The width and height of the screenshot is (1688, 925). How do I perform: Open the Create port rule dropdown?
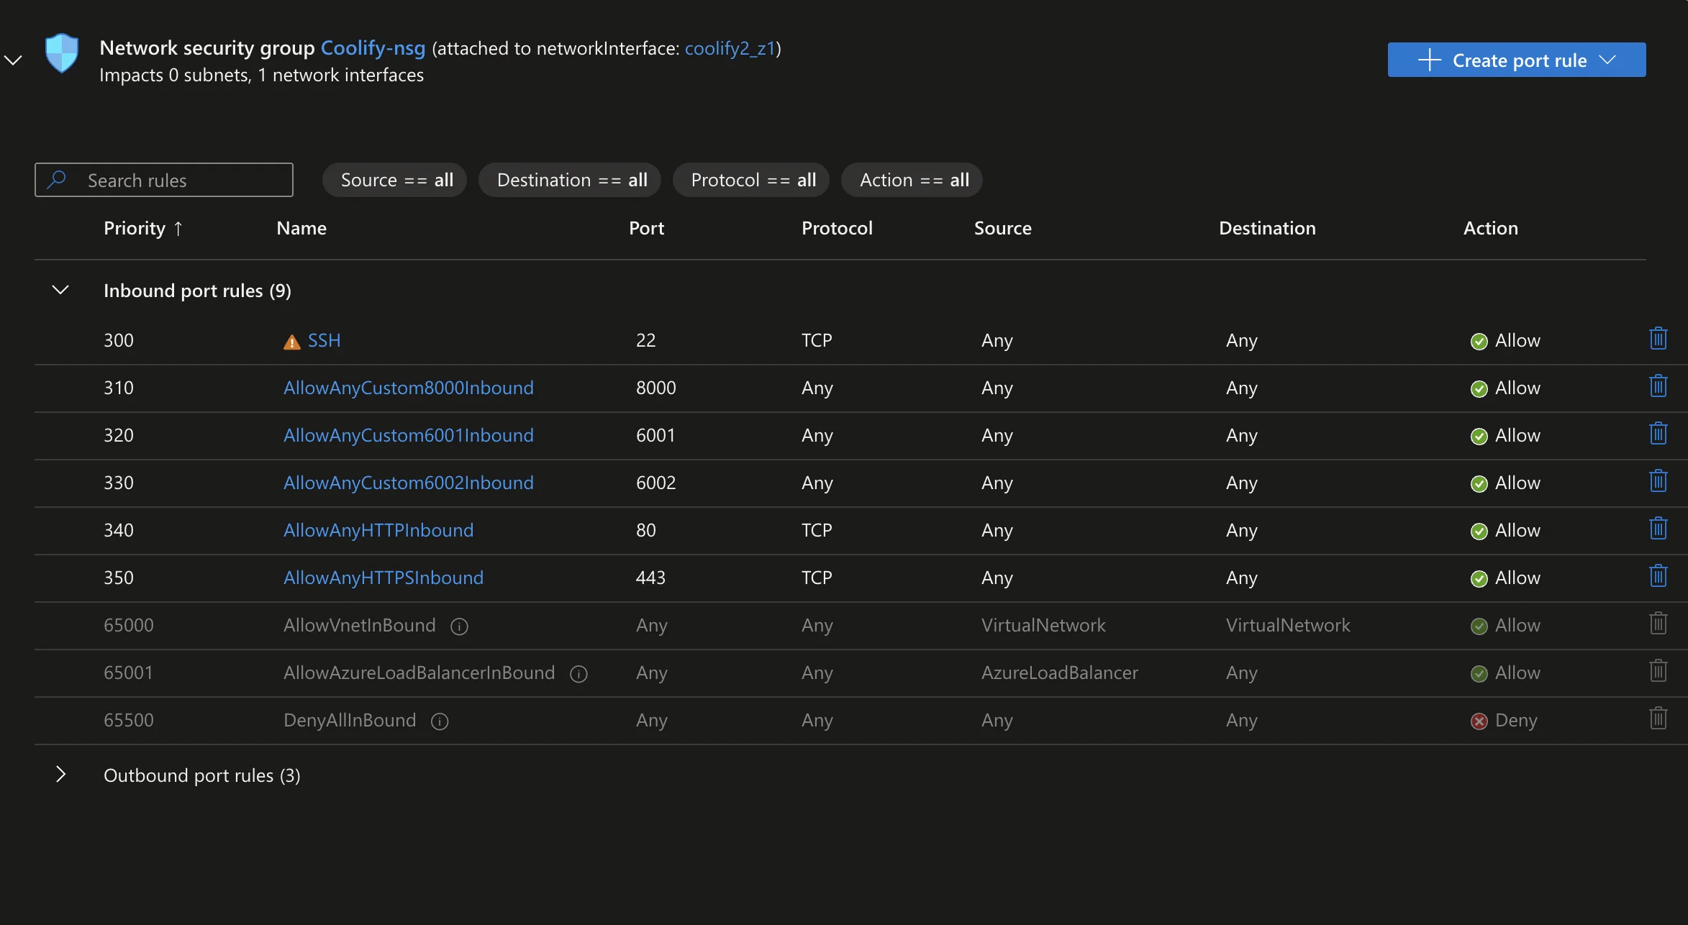coord(1516,60)
